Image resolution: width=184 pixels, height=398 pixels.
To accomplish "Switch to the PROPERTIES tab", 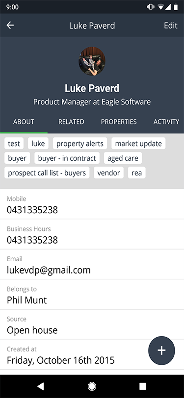I will [119, 122].
